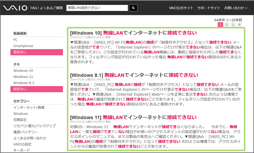Go to results page 2

point(227,25)
